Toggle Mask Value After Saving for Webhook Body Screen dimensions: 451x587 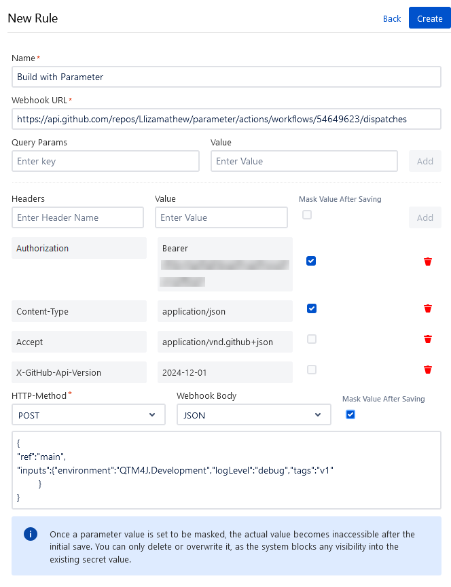point(350,414)
